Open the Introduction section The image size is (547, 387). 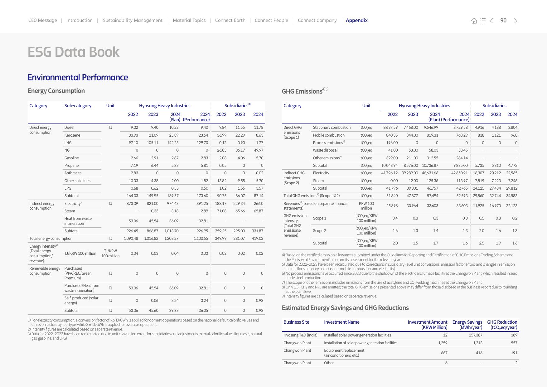[80, 20]
